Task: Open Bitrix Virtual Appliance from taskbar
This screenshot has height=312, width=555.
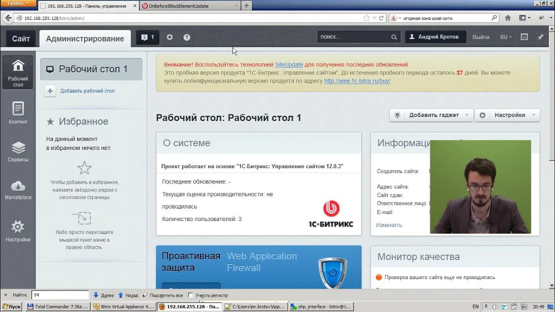Action: tap(124, 306)
